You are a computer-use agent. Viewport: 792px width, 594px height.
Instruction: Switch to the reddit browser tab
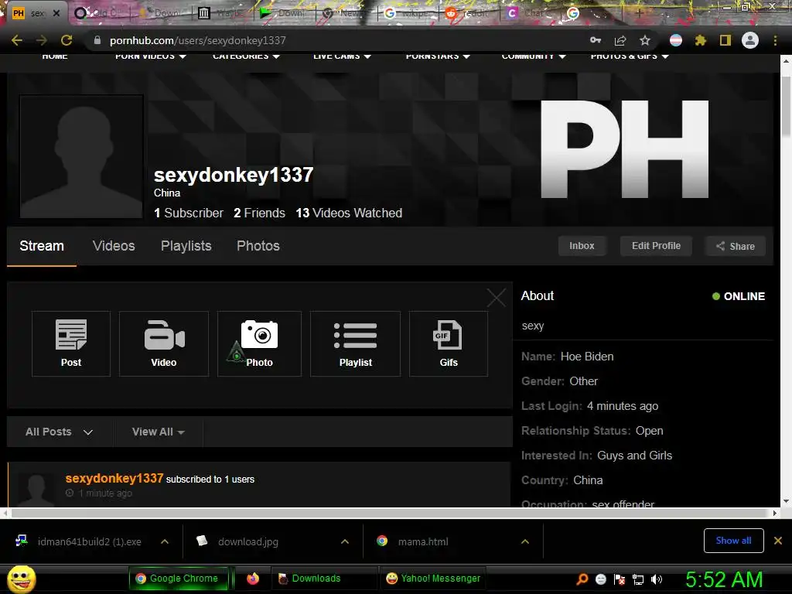[x=467, y=13]
